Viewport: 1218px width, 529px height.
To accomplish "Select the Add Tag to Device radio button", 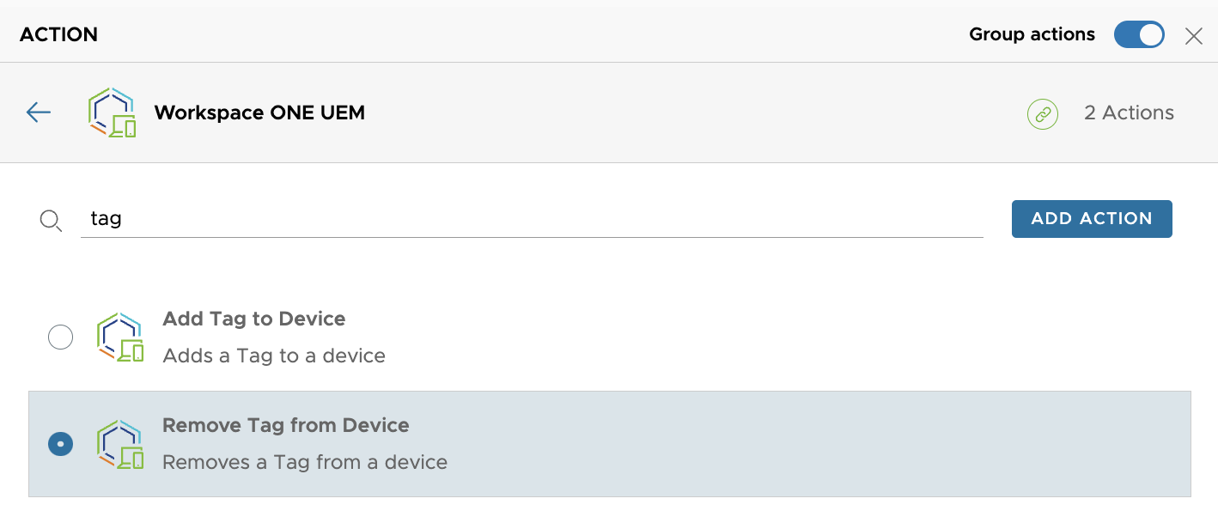I will pos(60,337).
